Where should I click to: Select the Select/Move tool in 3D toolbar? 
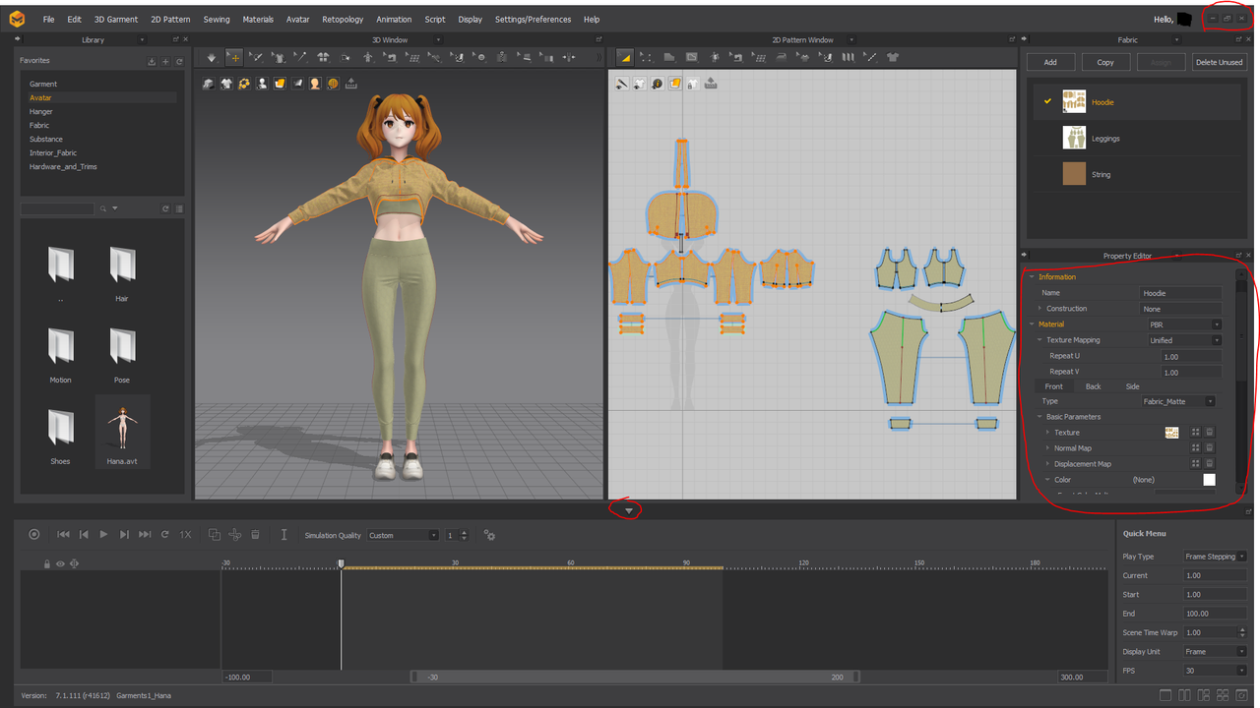click(x=234, y=57)
